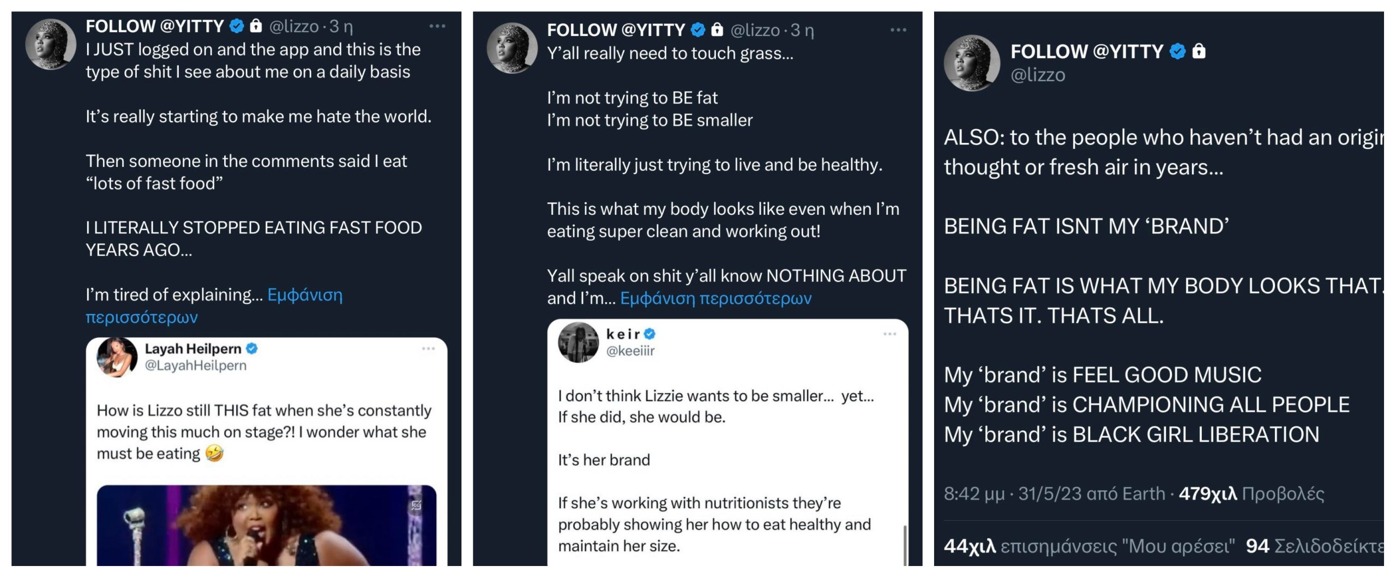Click Lizzo's profile picture in first tweet
Screen dimensions: 1396x578
[51, 44]
